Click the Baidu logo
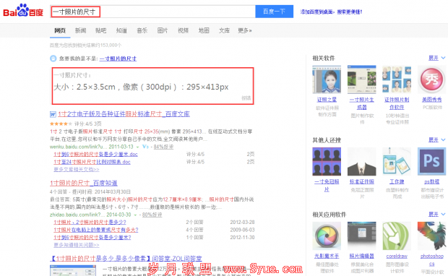The image size is (448, 276). pos(23,11)
